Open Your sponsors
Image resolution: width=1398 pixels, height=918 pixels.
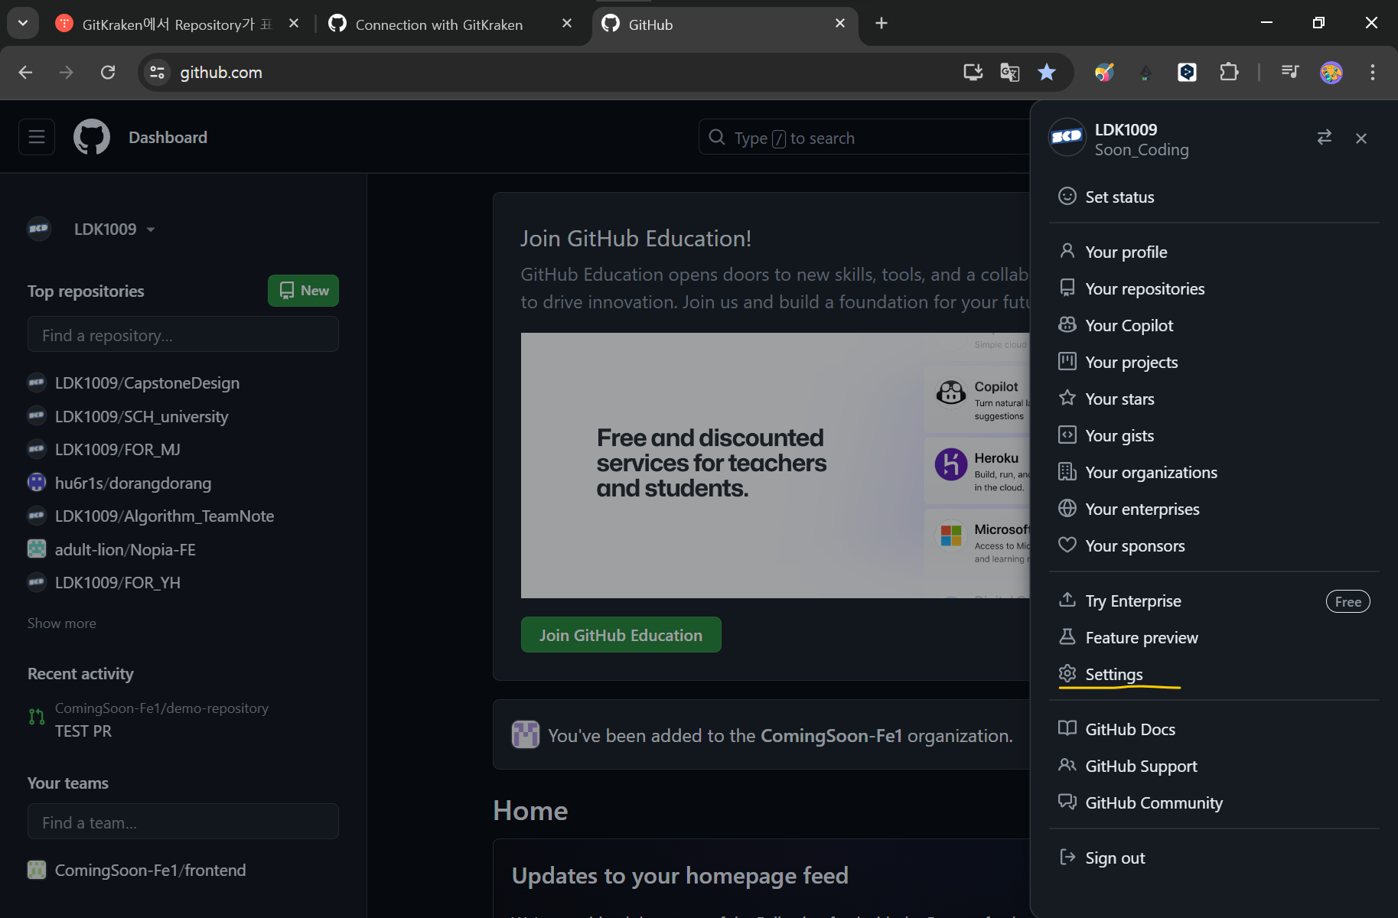pos(1214,545)
